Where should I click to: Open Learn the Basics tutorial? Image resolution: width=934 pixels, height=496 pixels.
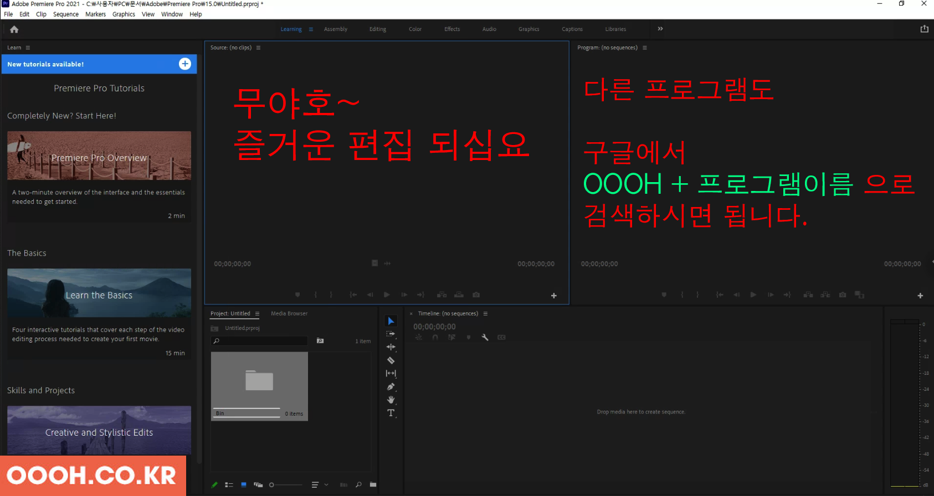click(99, 293)
